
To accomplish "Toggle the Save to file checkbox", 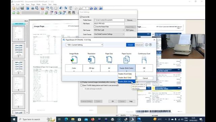I will [x=81, y=17].
